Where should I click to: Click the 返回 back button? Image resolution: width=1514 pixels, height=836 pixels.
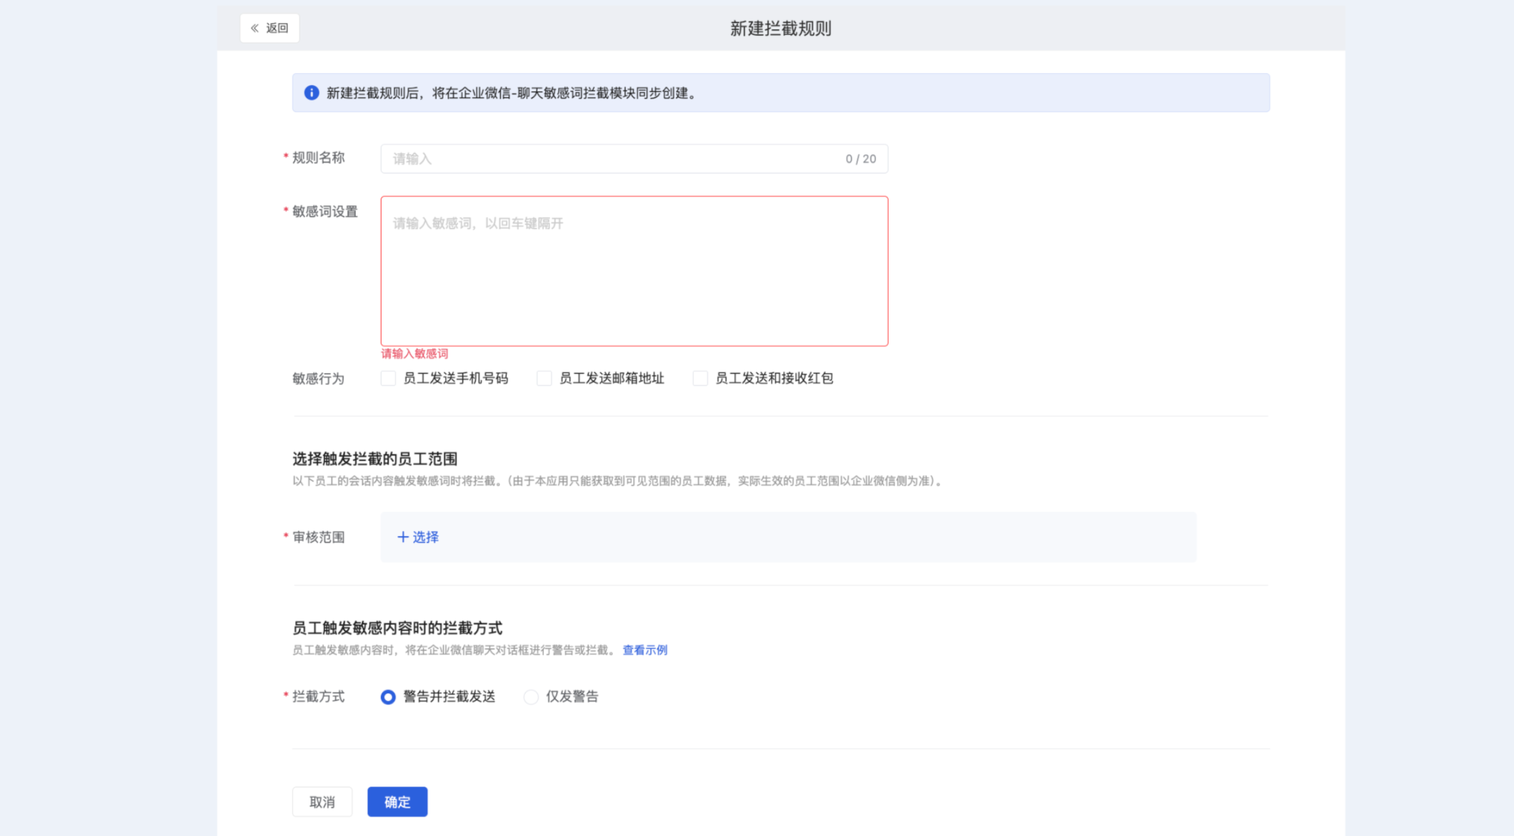click(x=270, y=28)
